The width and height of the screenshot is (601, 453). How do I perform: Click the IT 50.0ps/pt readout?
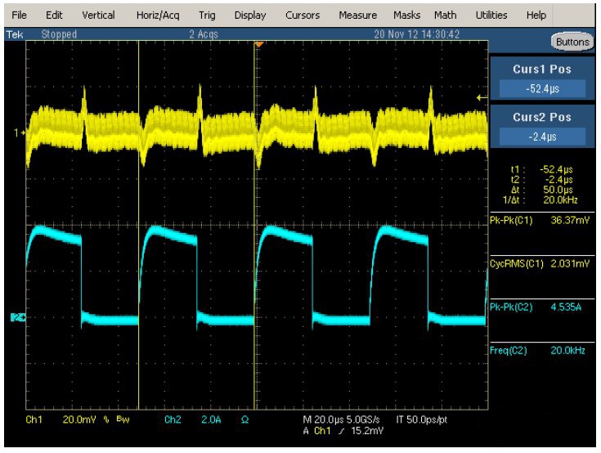point(422,419)
